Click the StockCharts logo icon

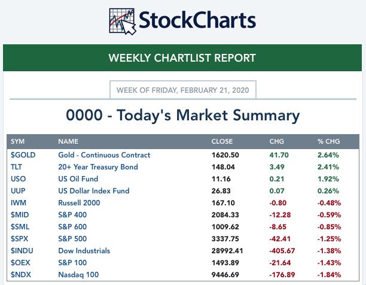(122, 20)
